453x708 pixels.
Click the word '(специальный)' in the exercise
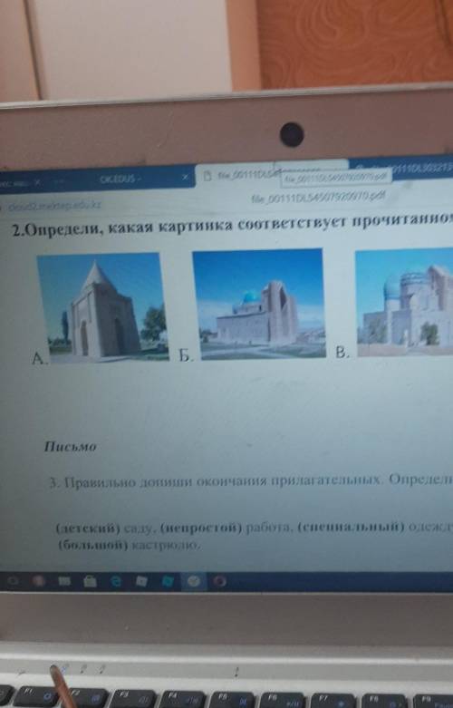[351, 527]
